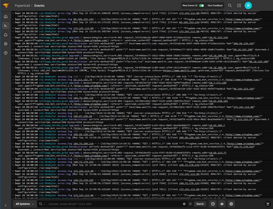Click the clock icon to jump to a time
The image size is (273, 209).
(x=212, y=204)
